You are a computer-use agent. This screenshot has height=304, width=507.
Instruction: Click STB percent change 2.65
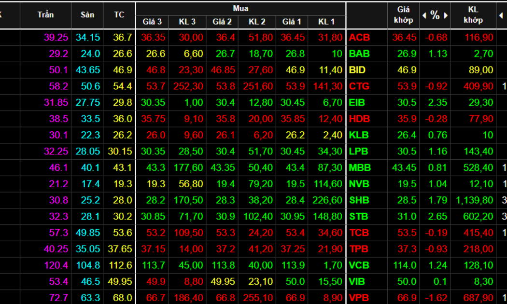438,217
